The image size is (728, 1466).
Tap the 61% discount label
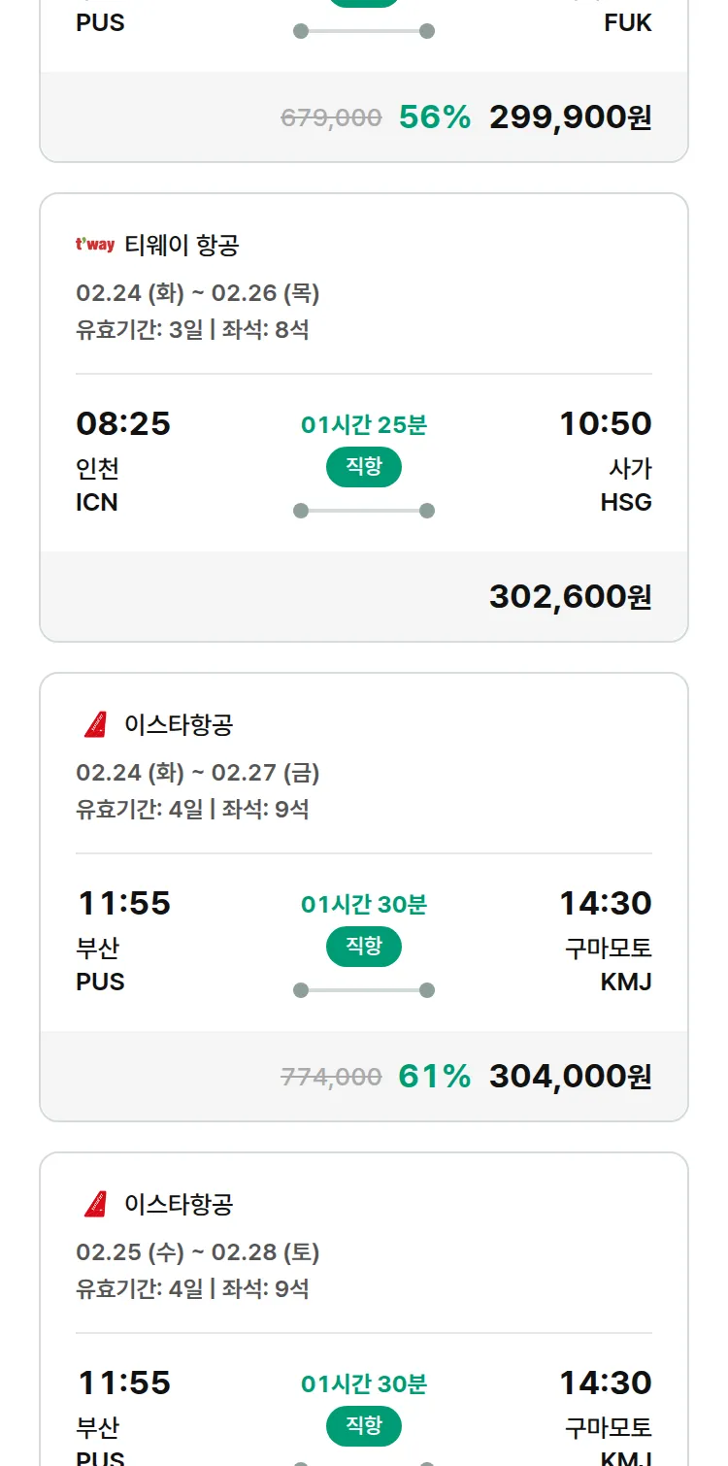[434, 1076]
